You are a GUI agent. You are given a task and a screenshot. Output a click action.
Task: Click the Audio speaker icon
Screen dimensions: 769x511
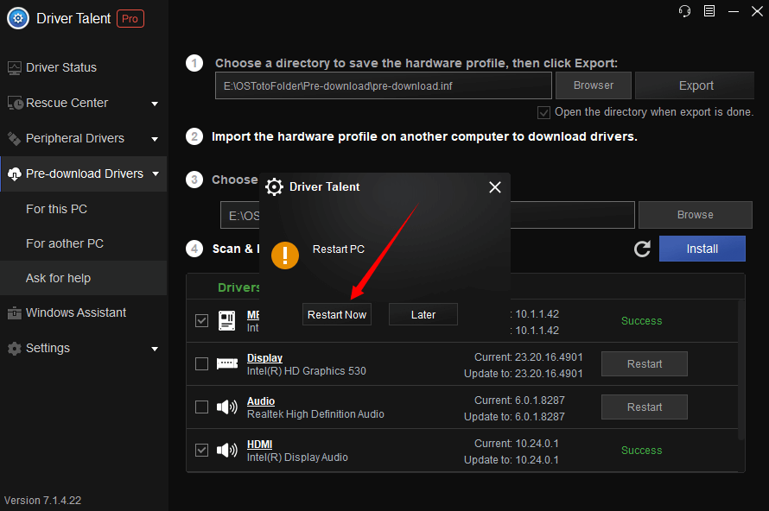click(227, 407)
